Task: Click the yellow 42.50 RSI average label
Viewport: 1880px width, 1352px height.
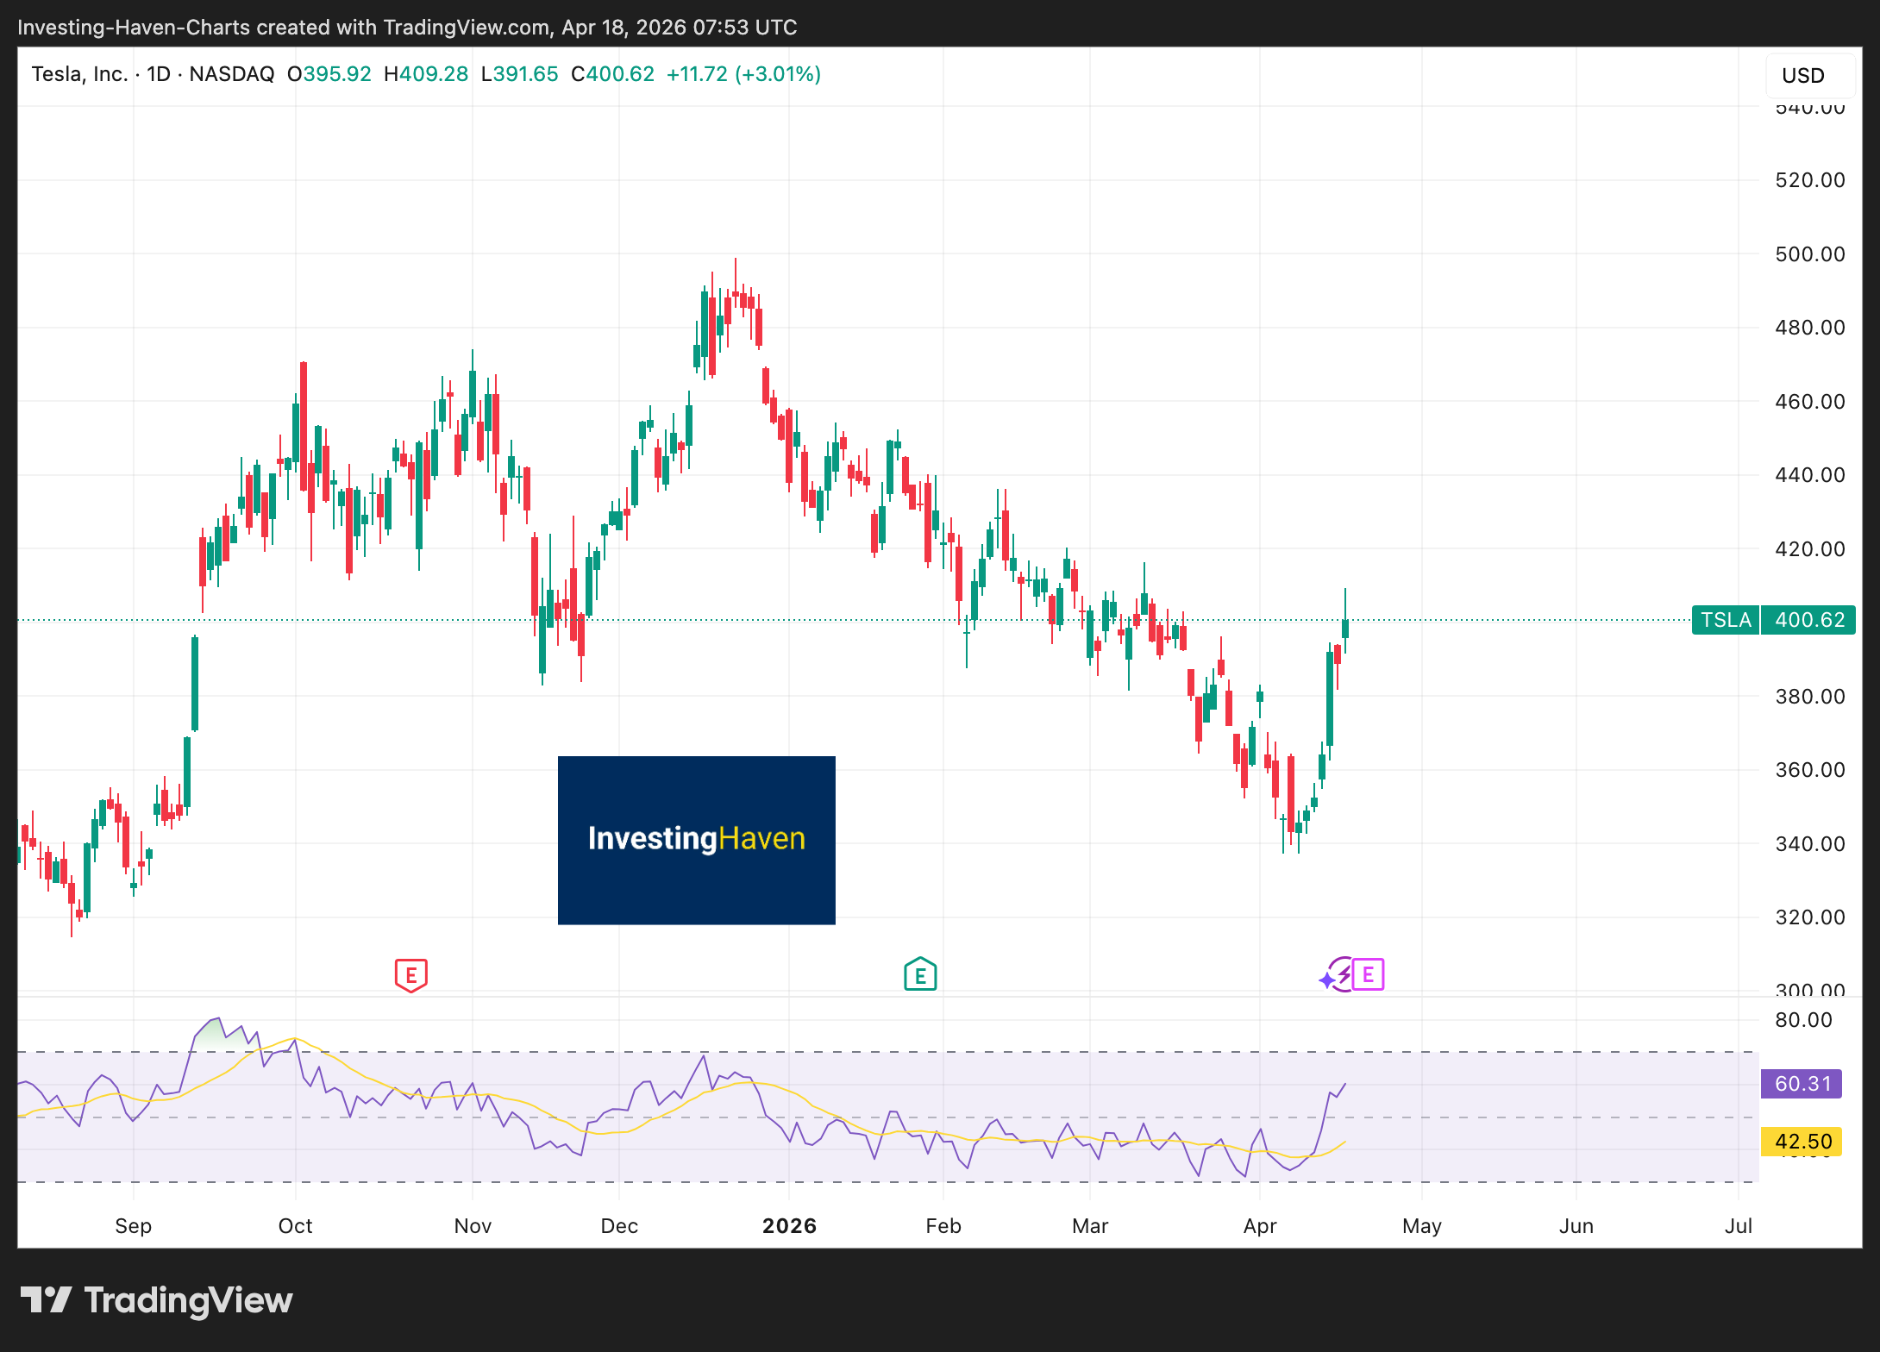Action: pos(1802,1142)
